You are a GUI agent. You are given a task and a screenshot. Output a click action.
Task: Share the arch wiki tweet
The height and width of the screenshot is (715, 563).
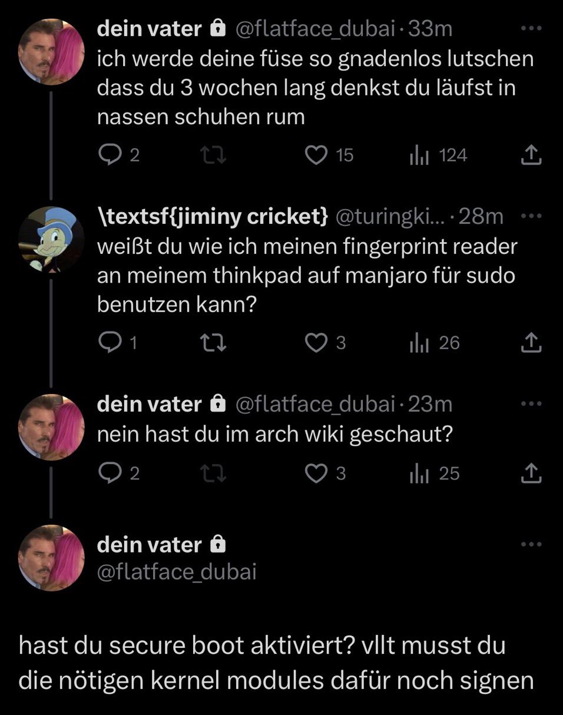[531, 474]
